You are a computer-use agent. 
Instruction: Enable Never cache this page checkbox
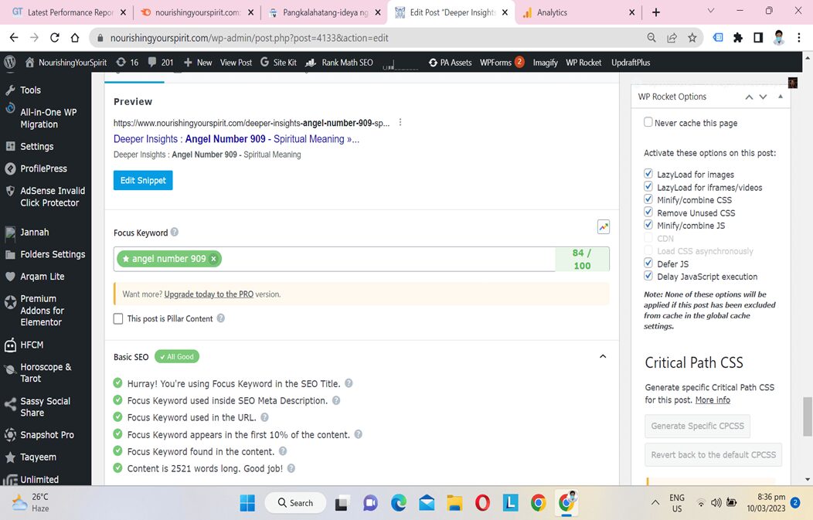tap(648, 122)
